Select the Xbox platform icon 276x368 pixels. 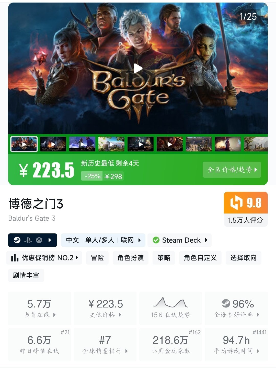[39, 240]
